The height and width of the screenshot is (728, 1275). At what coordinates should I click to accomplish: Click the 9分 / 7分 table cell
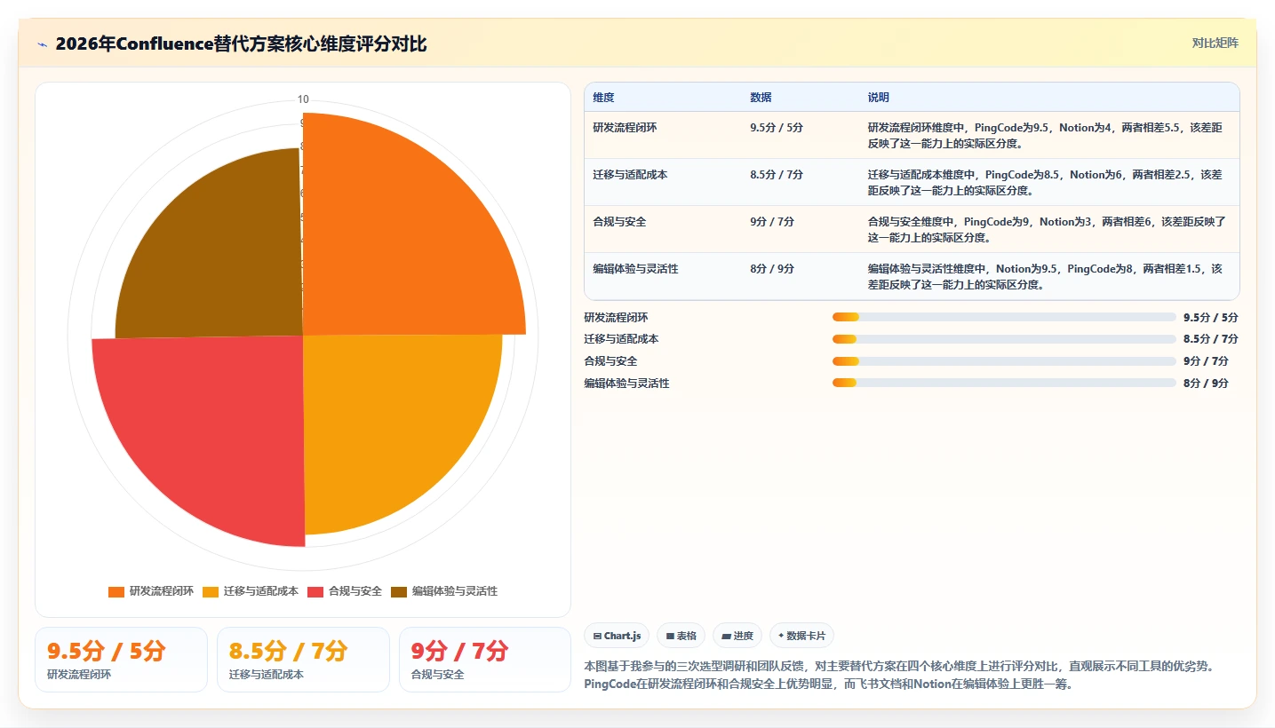pos(772,222)
